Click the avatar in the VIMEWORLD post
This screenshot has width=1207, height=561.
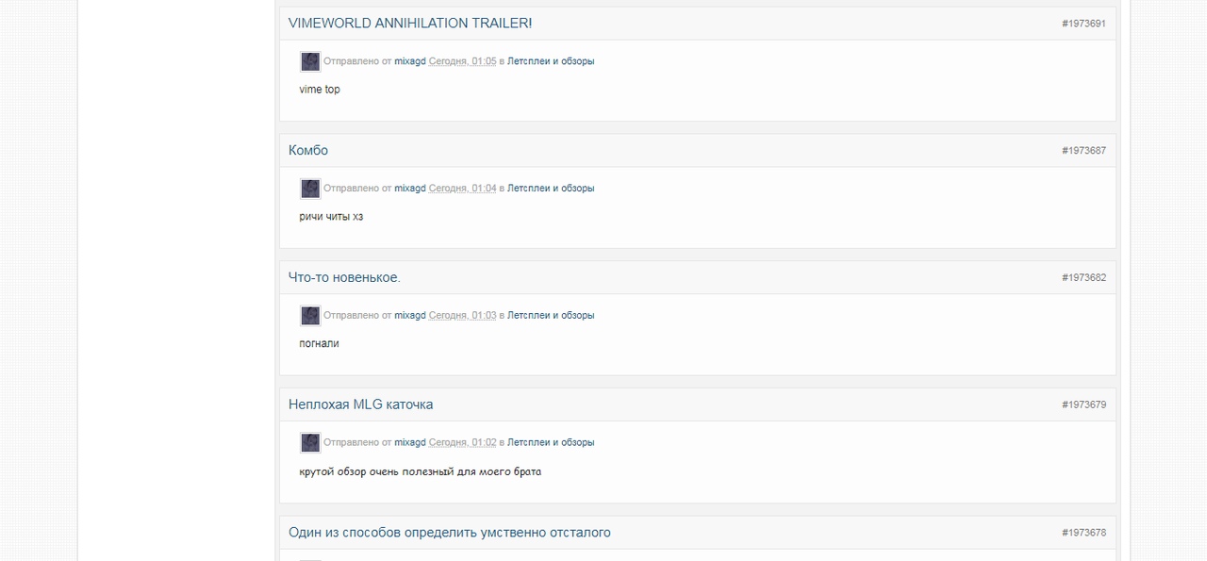pyautogui.click(x=310, y=61)
